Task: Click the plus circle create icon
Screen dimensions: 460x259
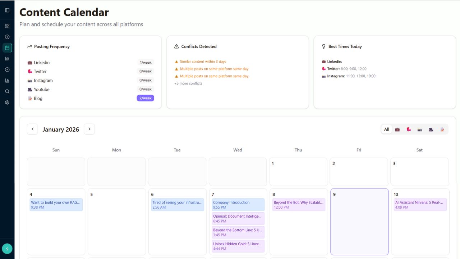Action: 7,37
